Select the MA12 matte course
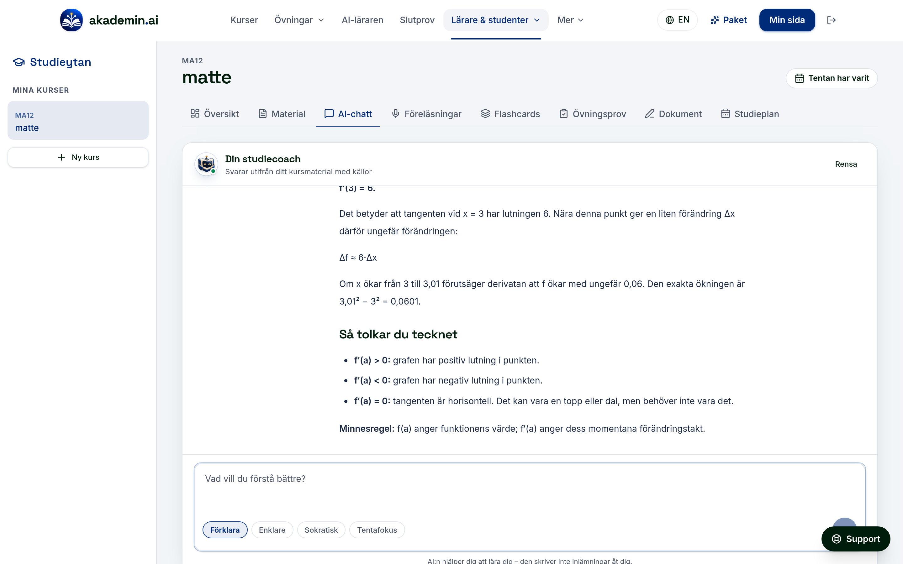The width and height of the screenshot is (903, 564). point(78,121)
